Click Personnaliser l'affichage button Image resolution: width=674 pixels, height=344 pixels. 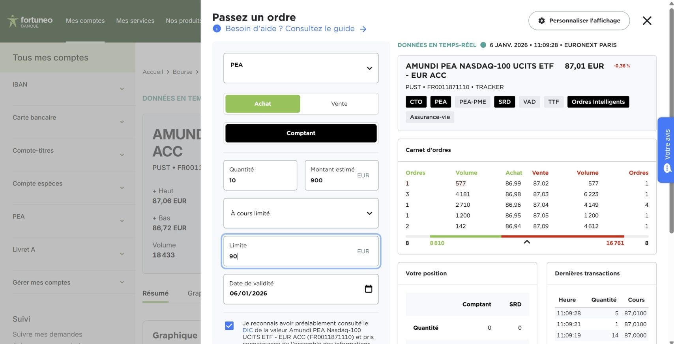coord(579,21)
